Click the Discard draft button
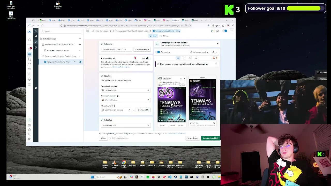The width and height of the screenshot is (331, 186). [193, 138]
